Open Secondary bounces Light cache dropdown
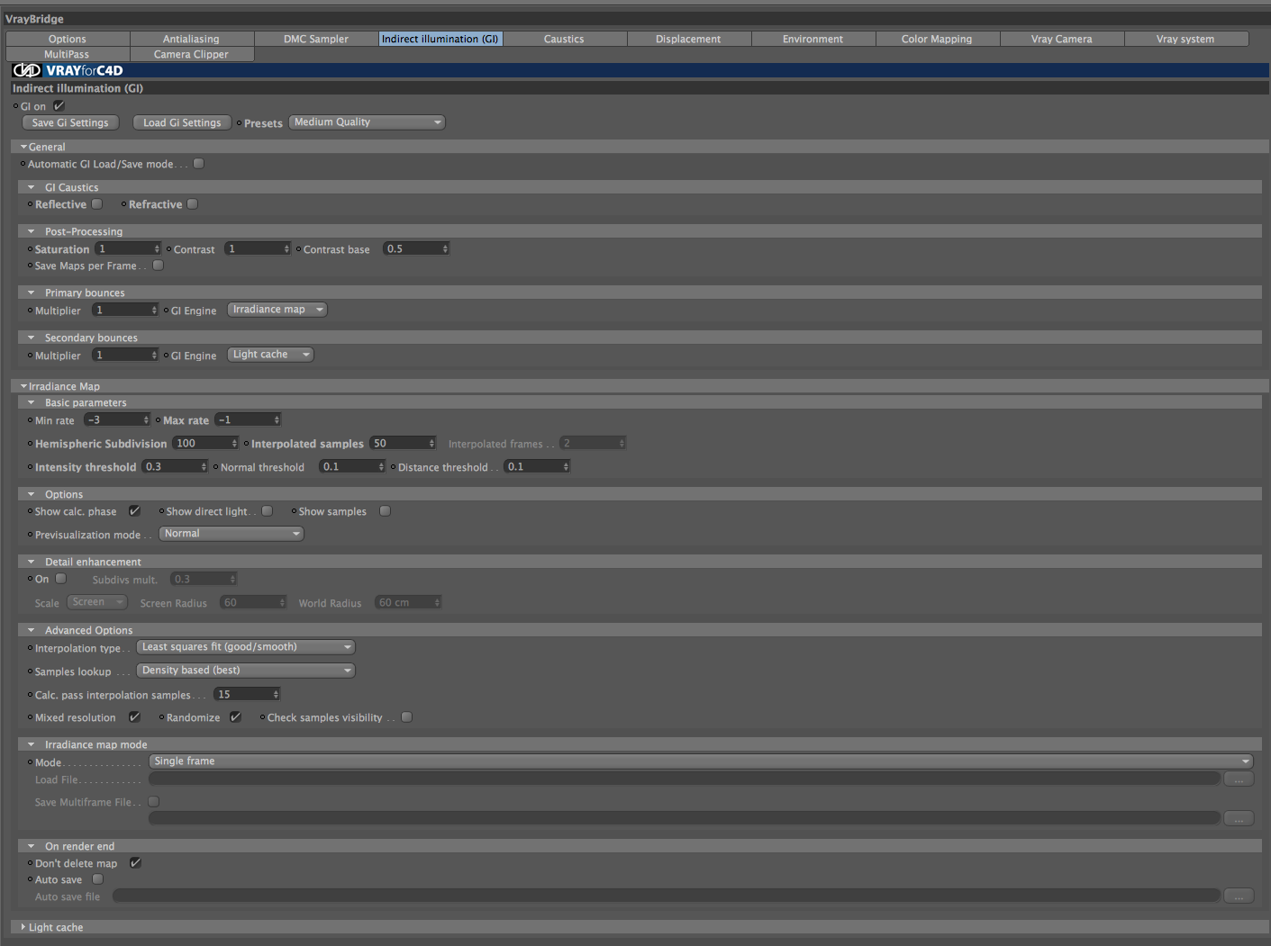 click(x=271, y=355)
